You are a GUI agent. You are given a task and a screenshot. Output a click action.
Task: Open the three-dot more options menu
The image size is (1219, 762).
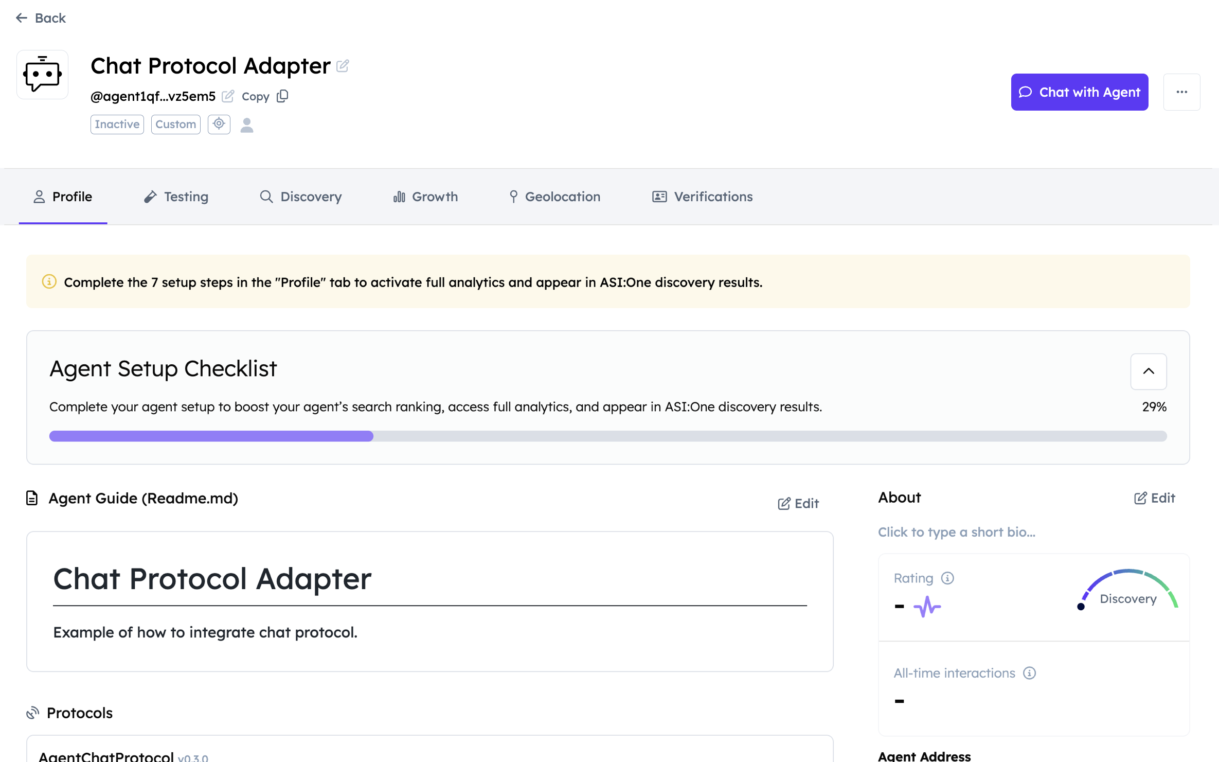(1181, 92)
